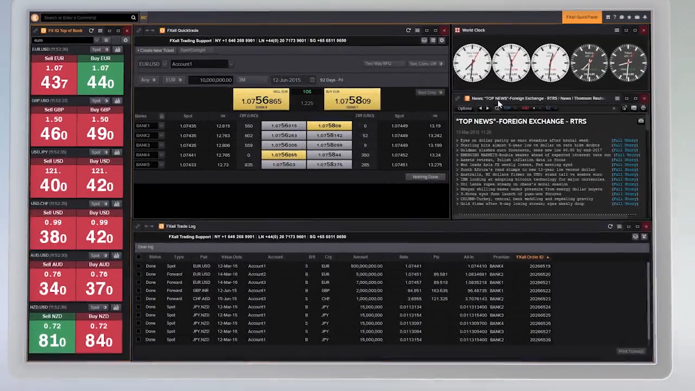This screenshot has width=695, height=391.
Task: Toggle Sec. Conv. Off switch
Action: point(426,64)
